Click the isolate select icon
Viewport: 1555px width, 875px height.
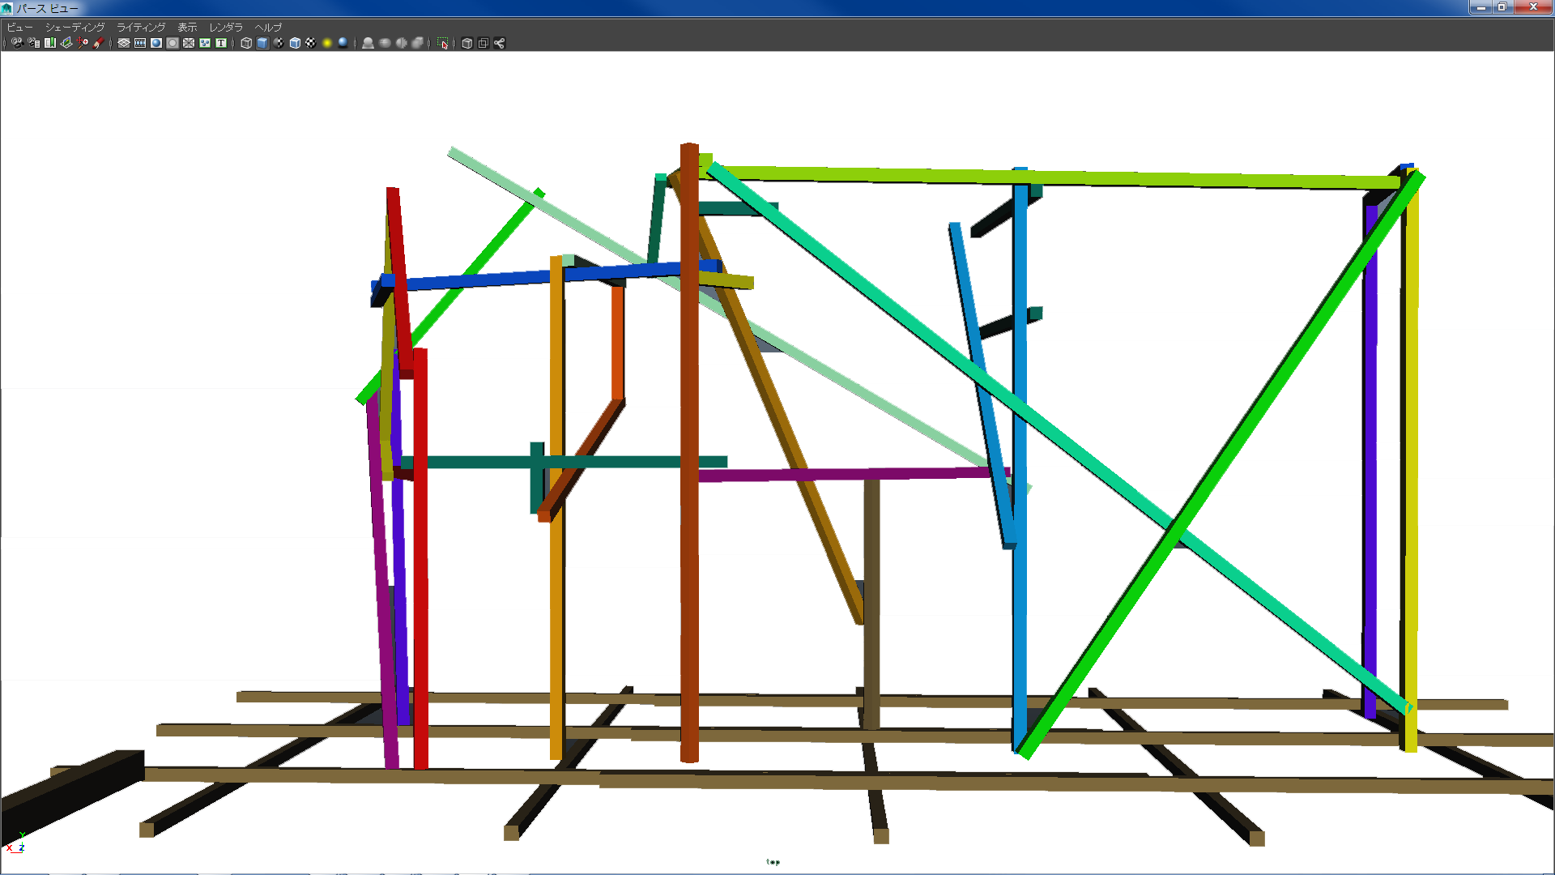[442, 43]
